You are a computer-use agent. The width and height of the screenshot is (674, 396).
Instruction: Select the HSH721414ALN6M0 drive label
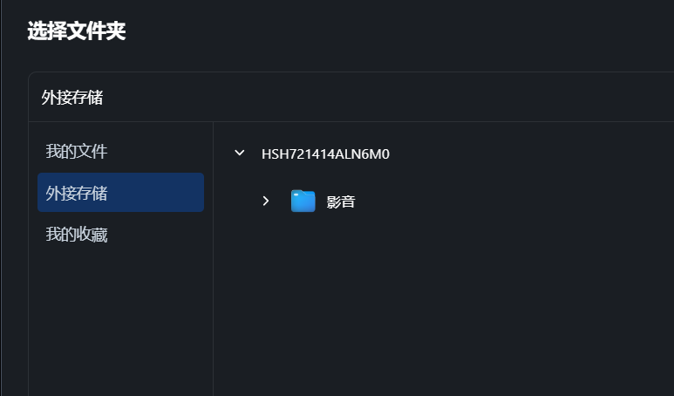tap(325, 154)
